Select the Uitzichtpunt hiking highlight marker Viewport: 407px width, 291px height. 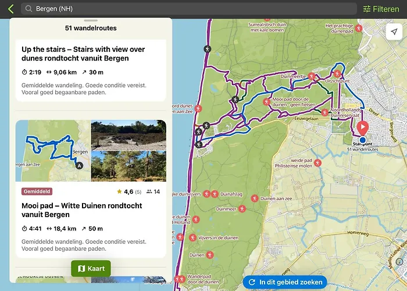click(337, 74)
